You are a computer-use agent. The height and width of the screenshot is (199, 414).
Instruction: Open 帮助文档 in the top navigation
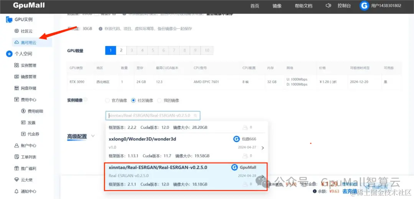point(304,6)
